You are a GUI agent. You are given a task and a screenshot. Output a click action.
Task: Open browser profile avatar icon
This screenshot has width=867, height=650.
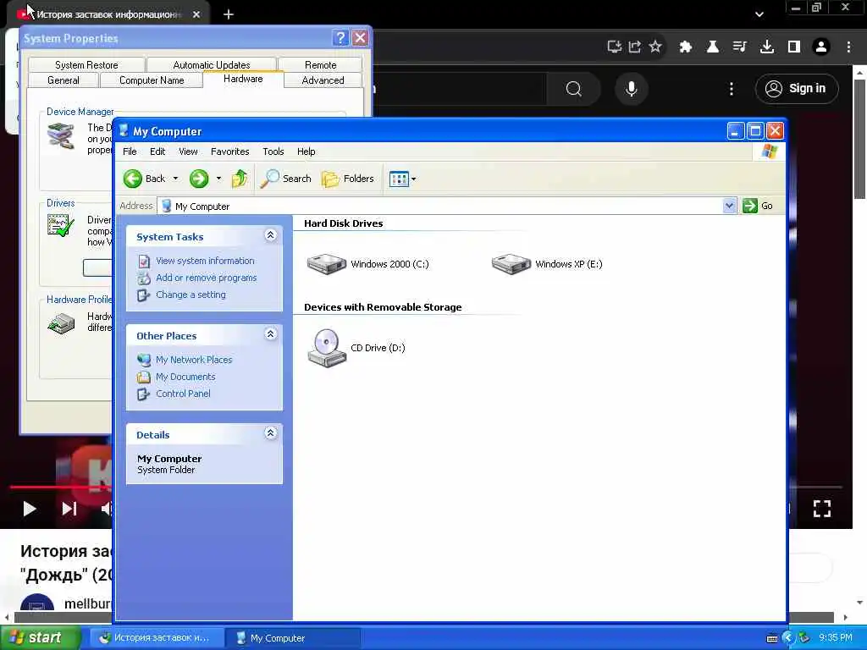[x=821, y=47]
